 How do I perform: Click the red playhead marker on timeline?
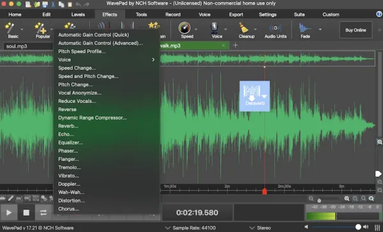(264, 191)
